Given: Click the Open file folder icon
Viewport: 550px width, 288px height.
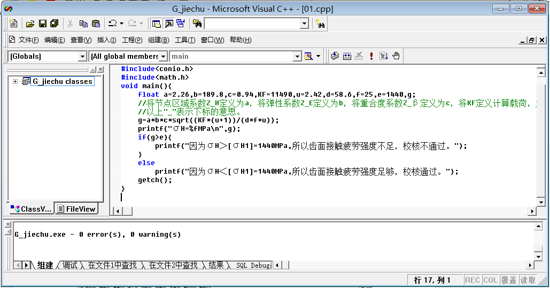Looking at the screenshot, I should (30, 24).
